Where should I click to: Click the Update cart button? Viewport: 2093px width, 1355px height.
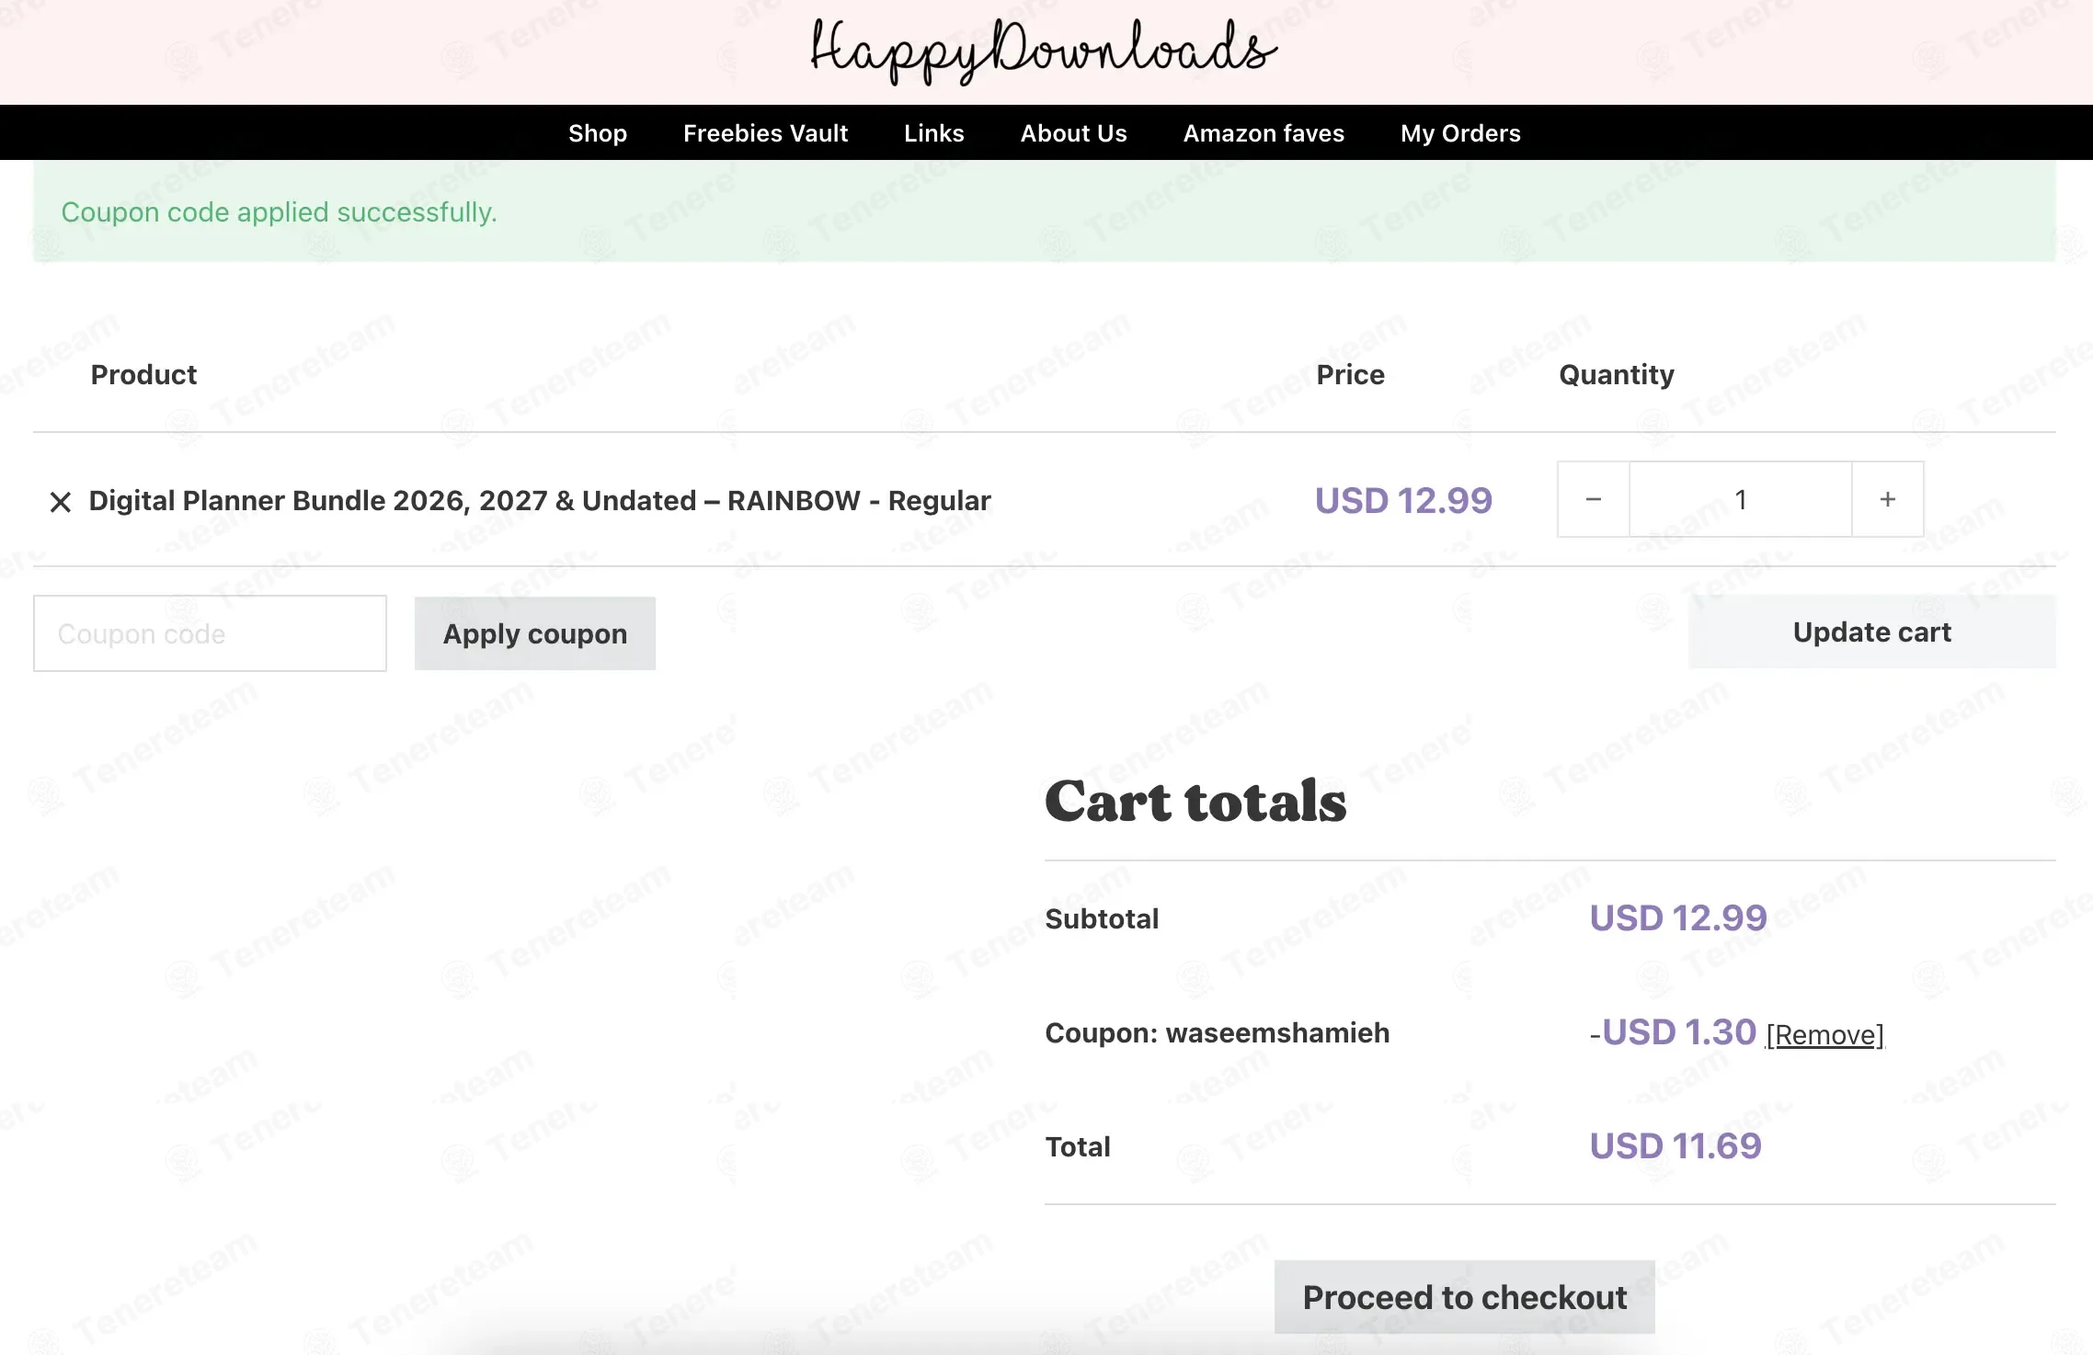point(1871,632)
